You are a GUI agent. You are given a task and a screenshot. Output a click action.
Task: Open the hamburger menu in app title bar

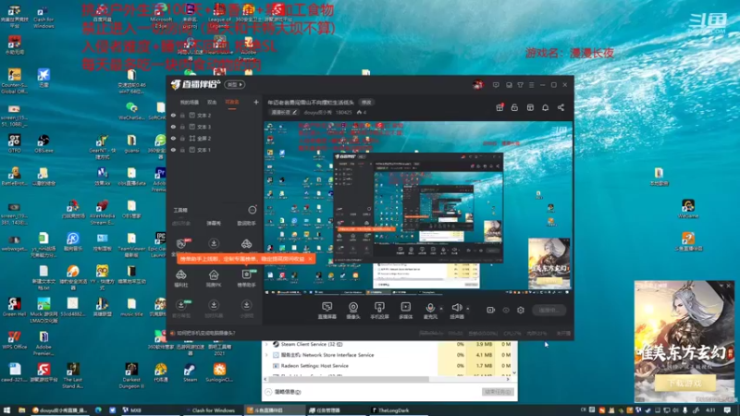point(531,85)
